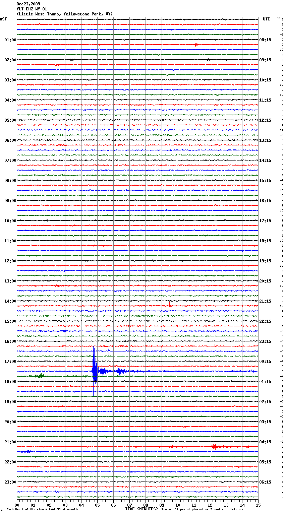Screen dimensions: 285x514
Task: Select the 17:00 MST time label
Action: click(10, 362)
